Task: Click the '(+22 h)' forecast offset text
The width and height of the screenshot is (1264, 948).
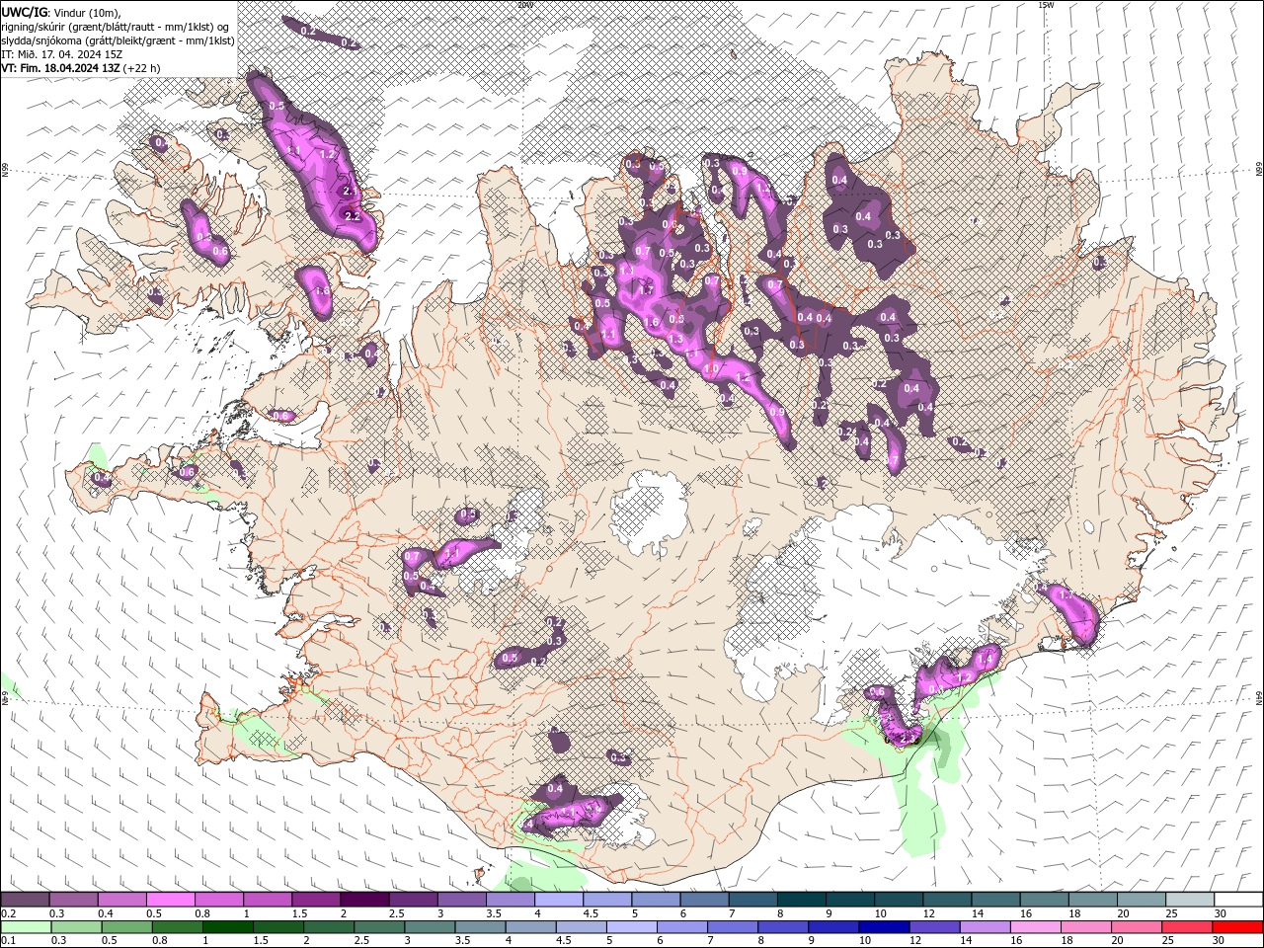Action: click(x=142, y=68)
